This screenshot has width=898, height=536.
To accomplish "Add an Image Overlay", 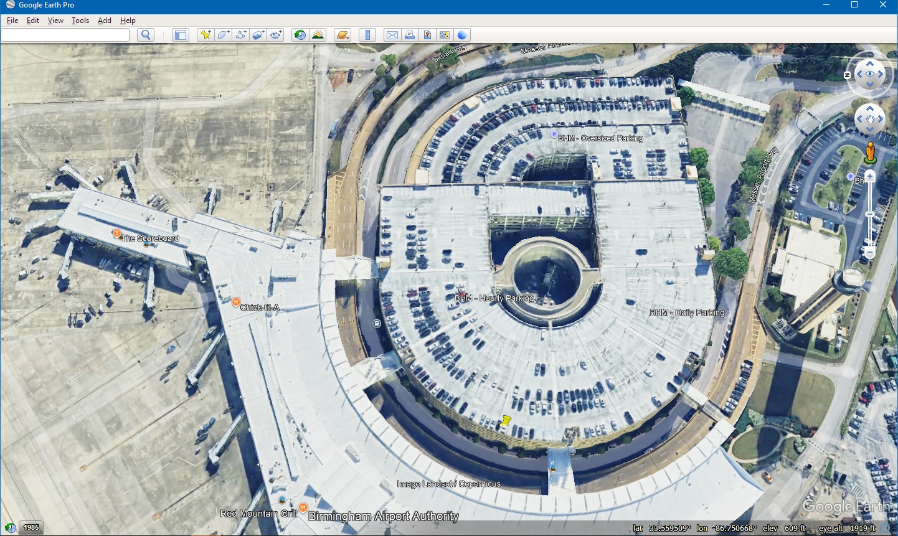I will [258, 35].
